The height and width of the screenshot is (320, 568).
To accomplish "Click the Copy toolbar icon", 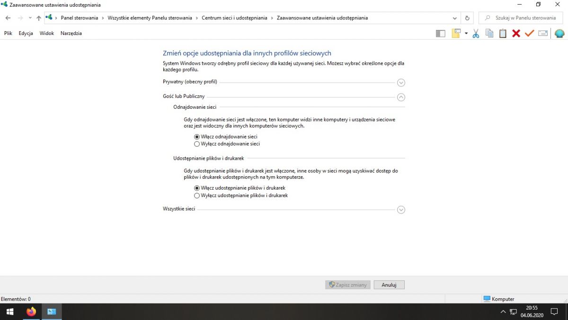I will click(489, 34).
